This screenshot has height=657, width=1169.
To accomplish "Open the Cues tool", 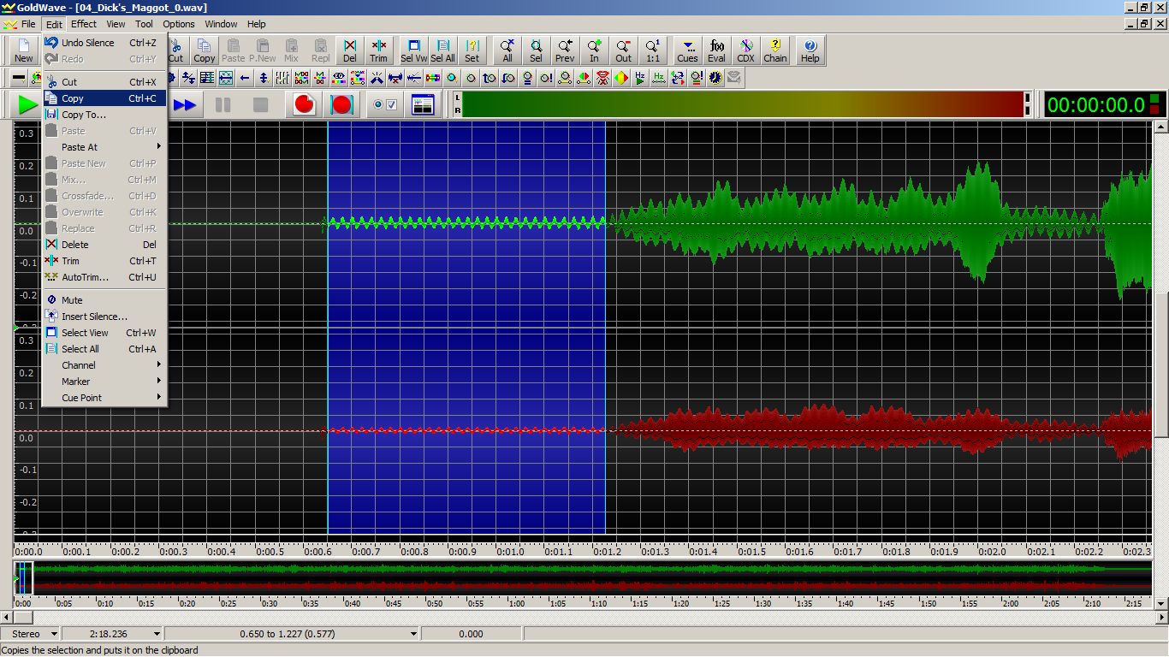I will [x=687, y=50].
